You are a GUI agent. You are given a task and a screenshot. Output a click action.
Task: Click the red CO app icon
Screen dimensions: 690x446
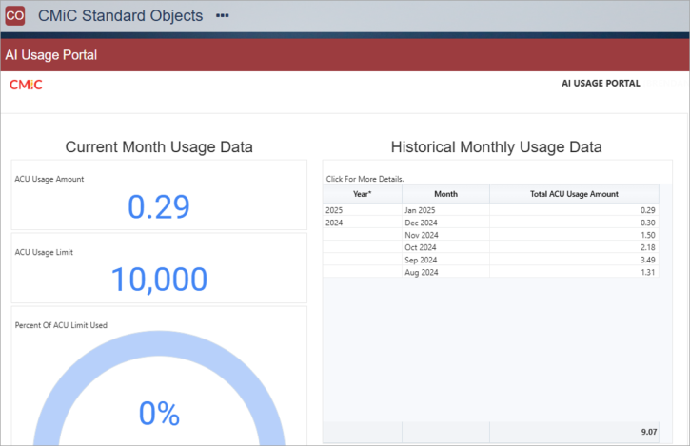(15, 15)
